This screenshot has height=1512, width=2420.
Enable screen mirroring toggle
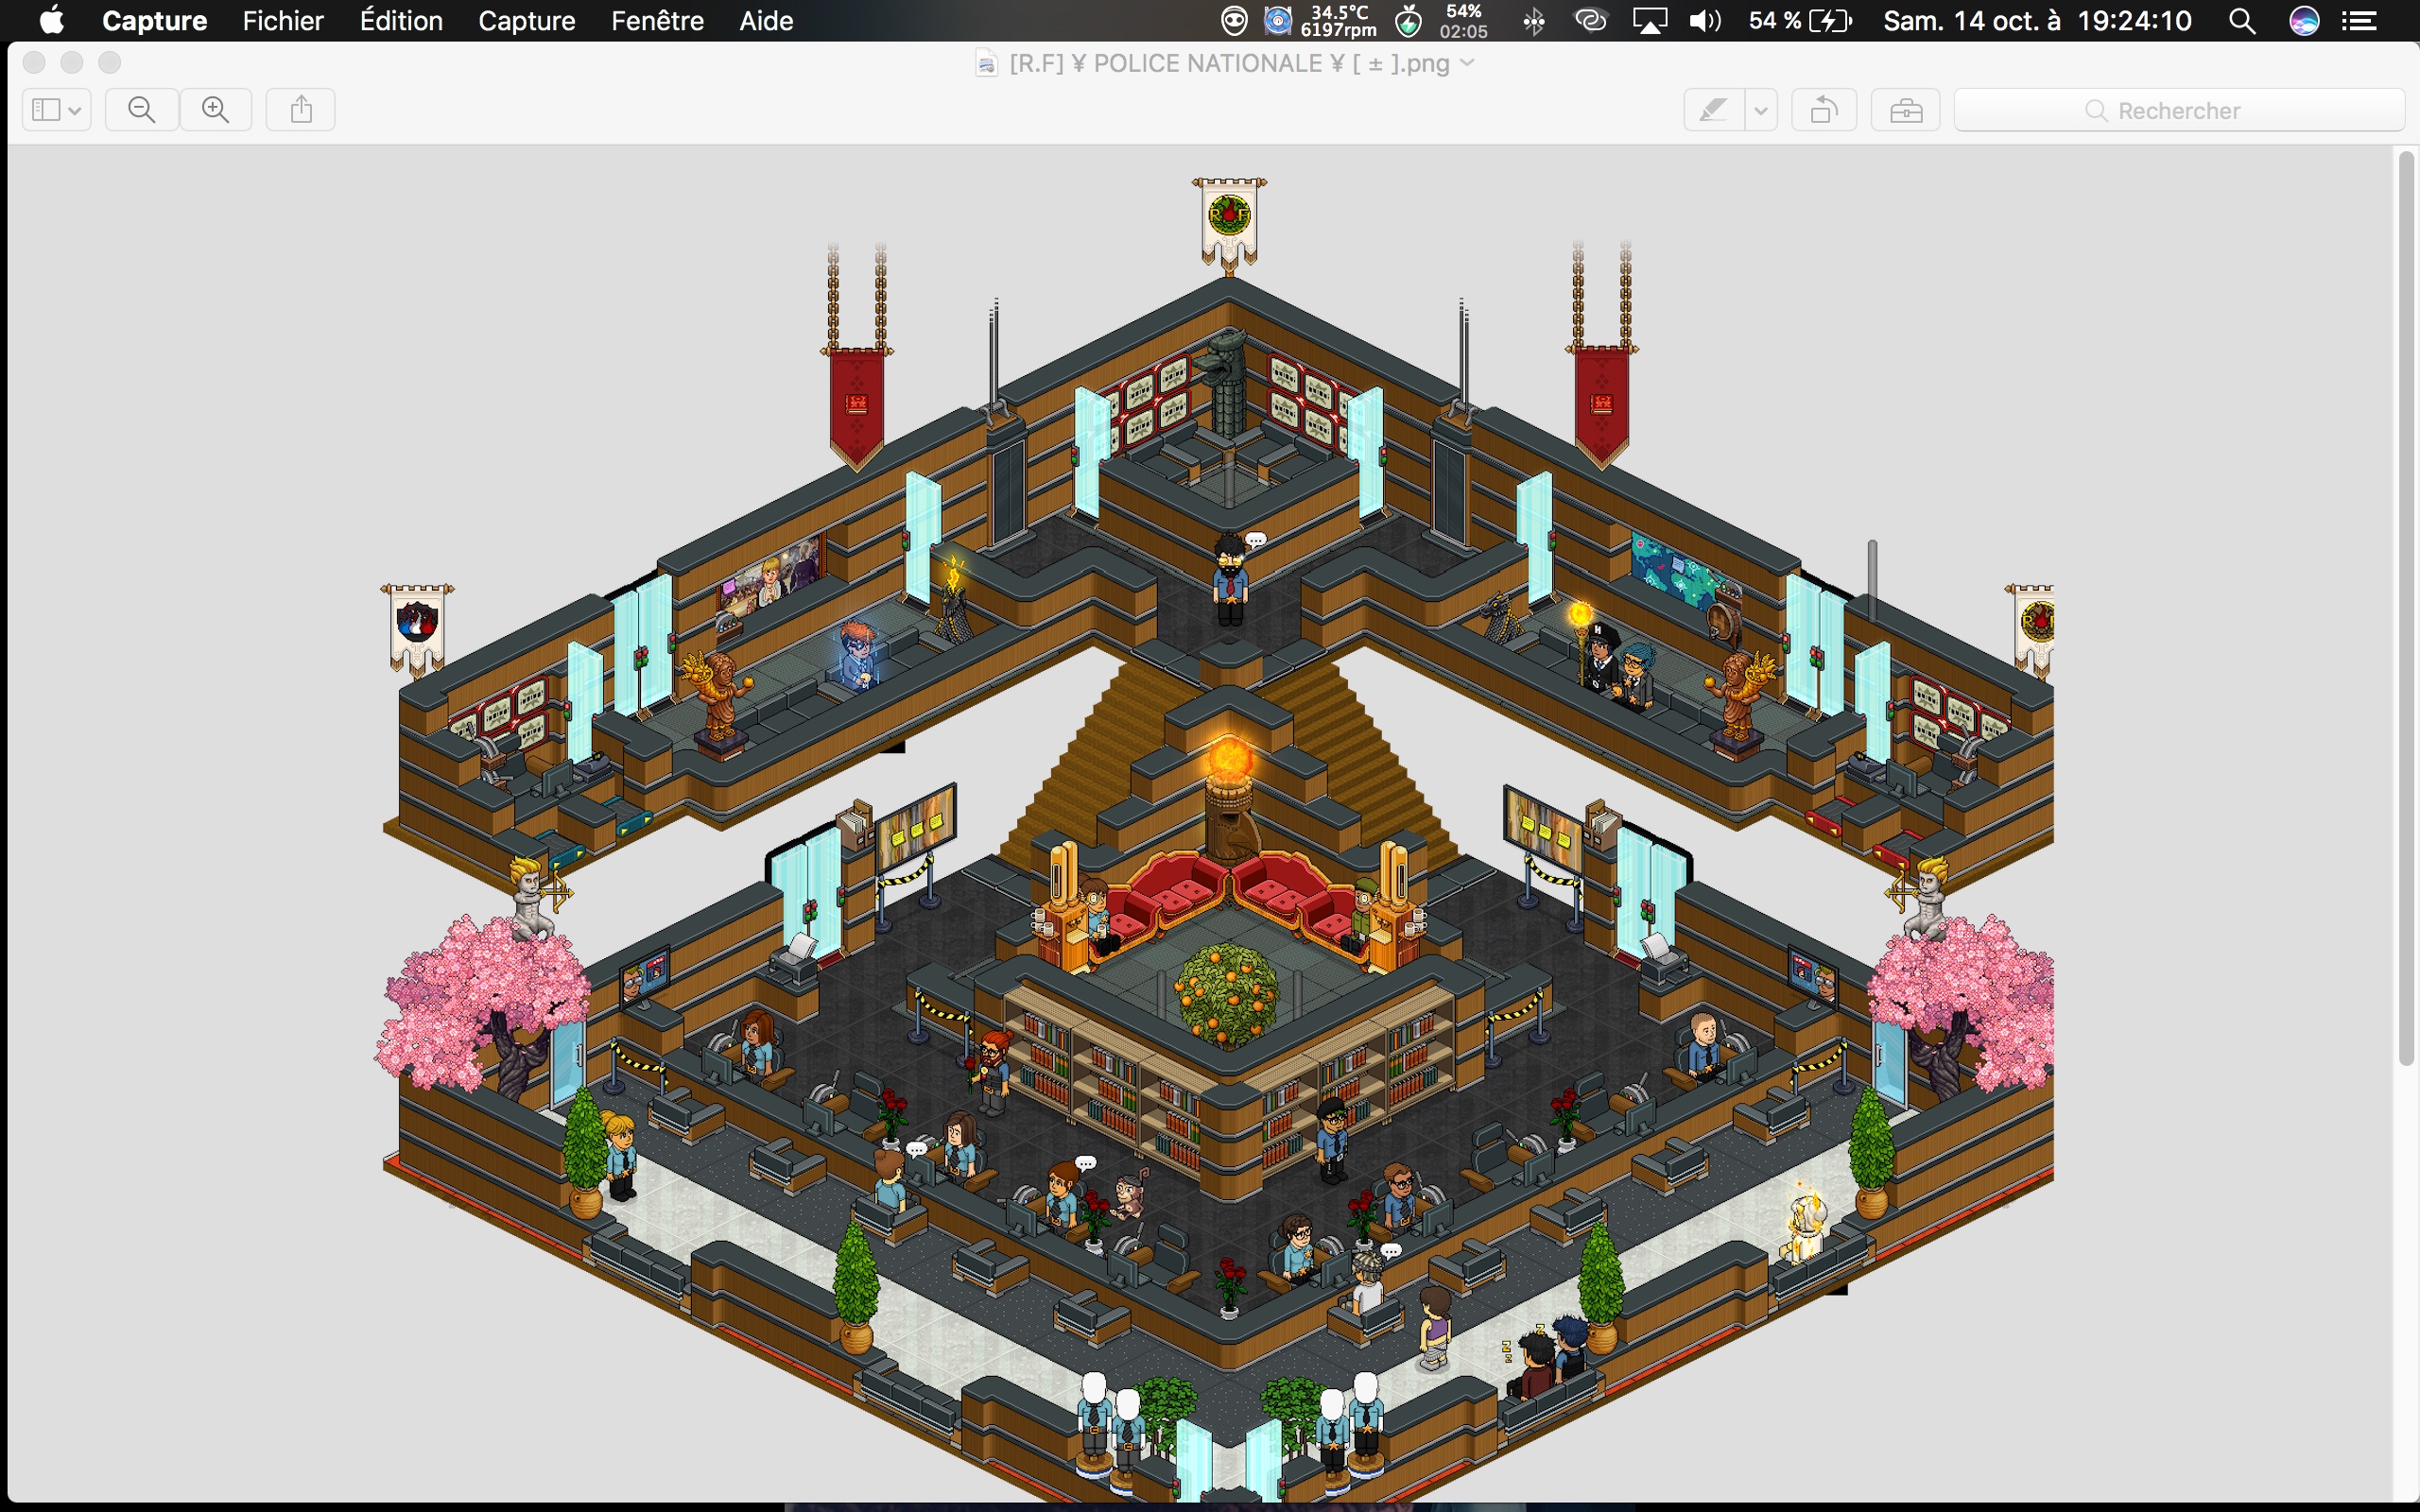pyautogui.click(x=1647, y=21)
